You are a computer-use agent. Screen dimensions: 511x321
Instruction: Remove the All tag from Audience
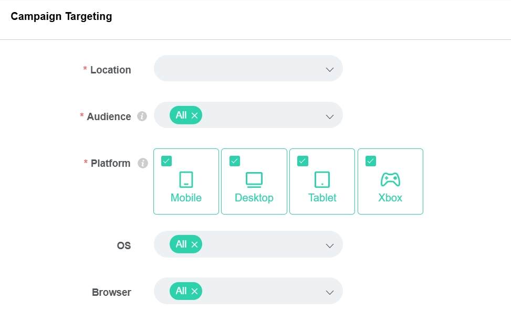point(194,115)
